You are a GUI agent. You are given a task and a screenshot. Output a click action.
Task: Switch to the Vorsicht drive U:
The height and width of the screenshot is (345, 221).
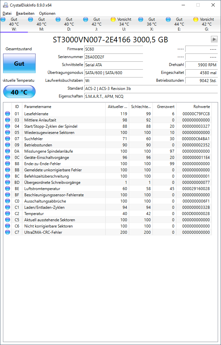tap(124, 24)
